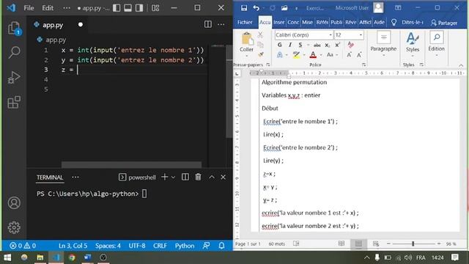Change encoding via UTF-8 status item
This screenshot has width=469, height=264.
point(137,246)
